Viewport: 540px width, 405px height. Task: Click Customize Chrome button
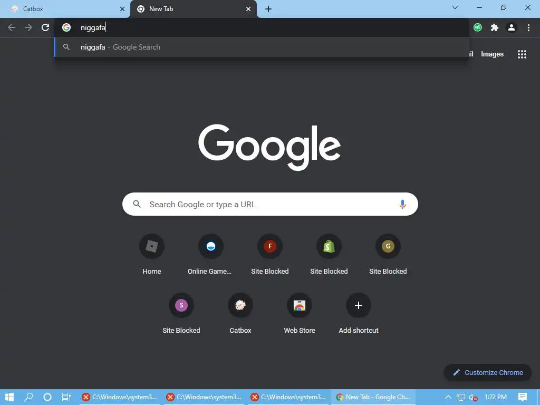click(488, 373)
